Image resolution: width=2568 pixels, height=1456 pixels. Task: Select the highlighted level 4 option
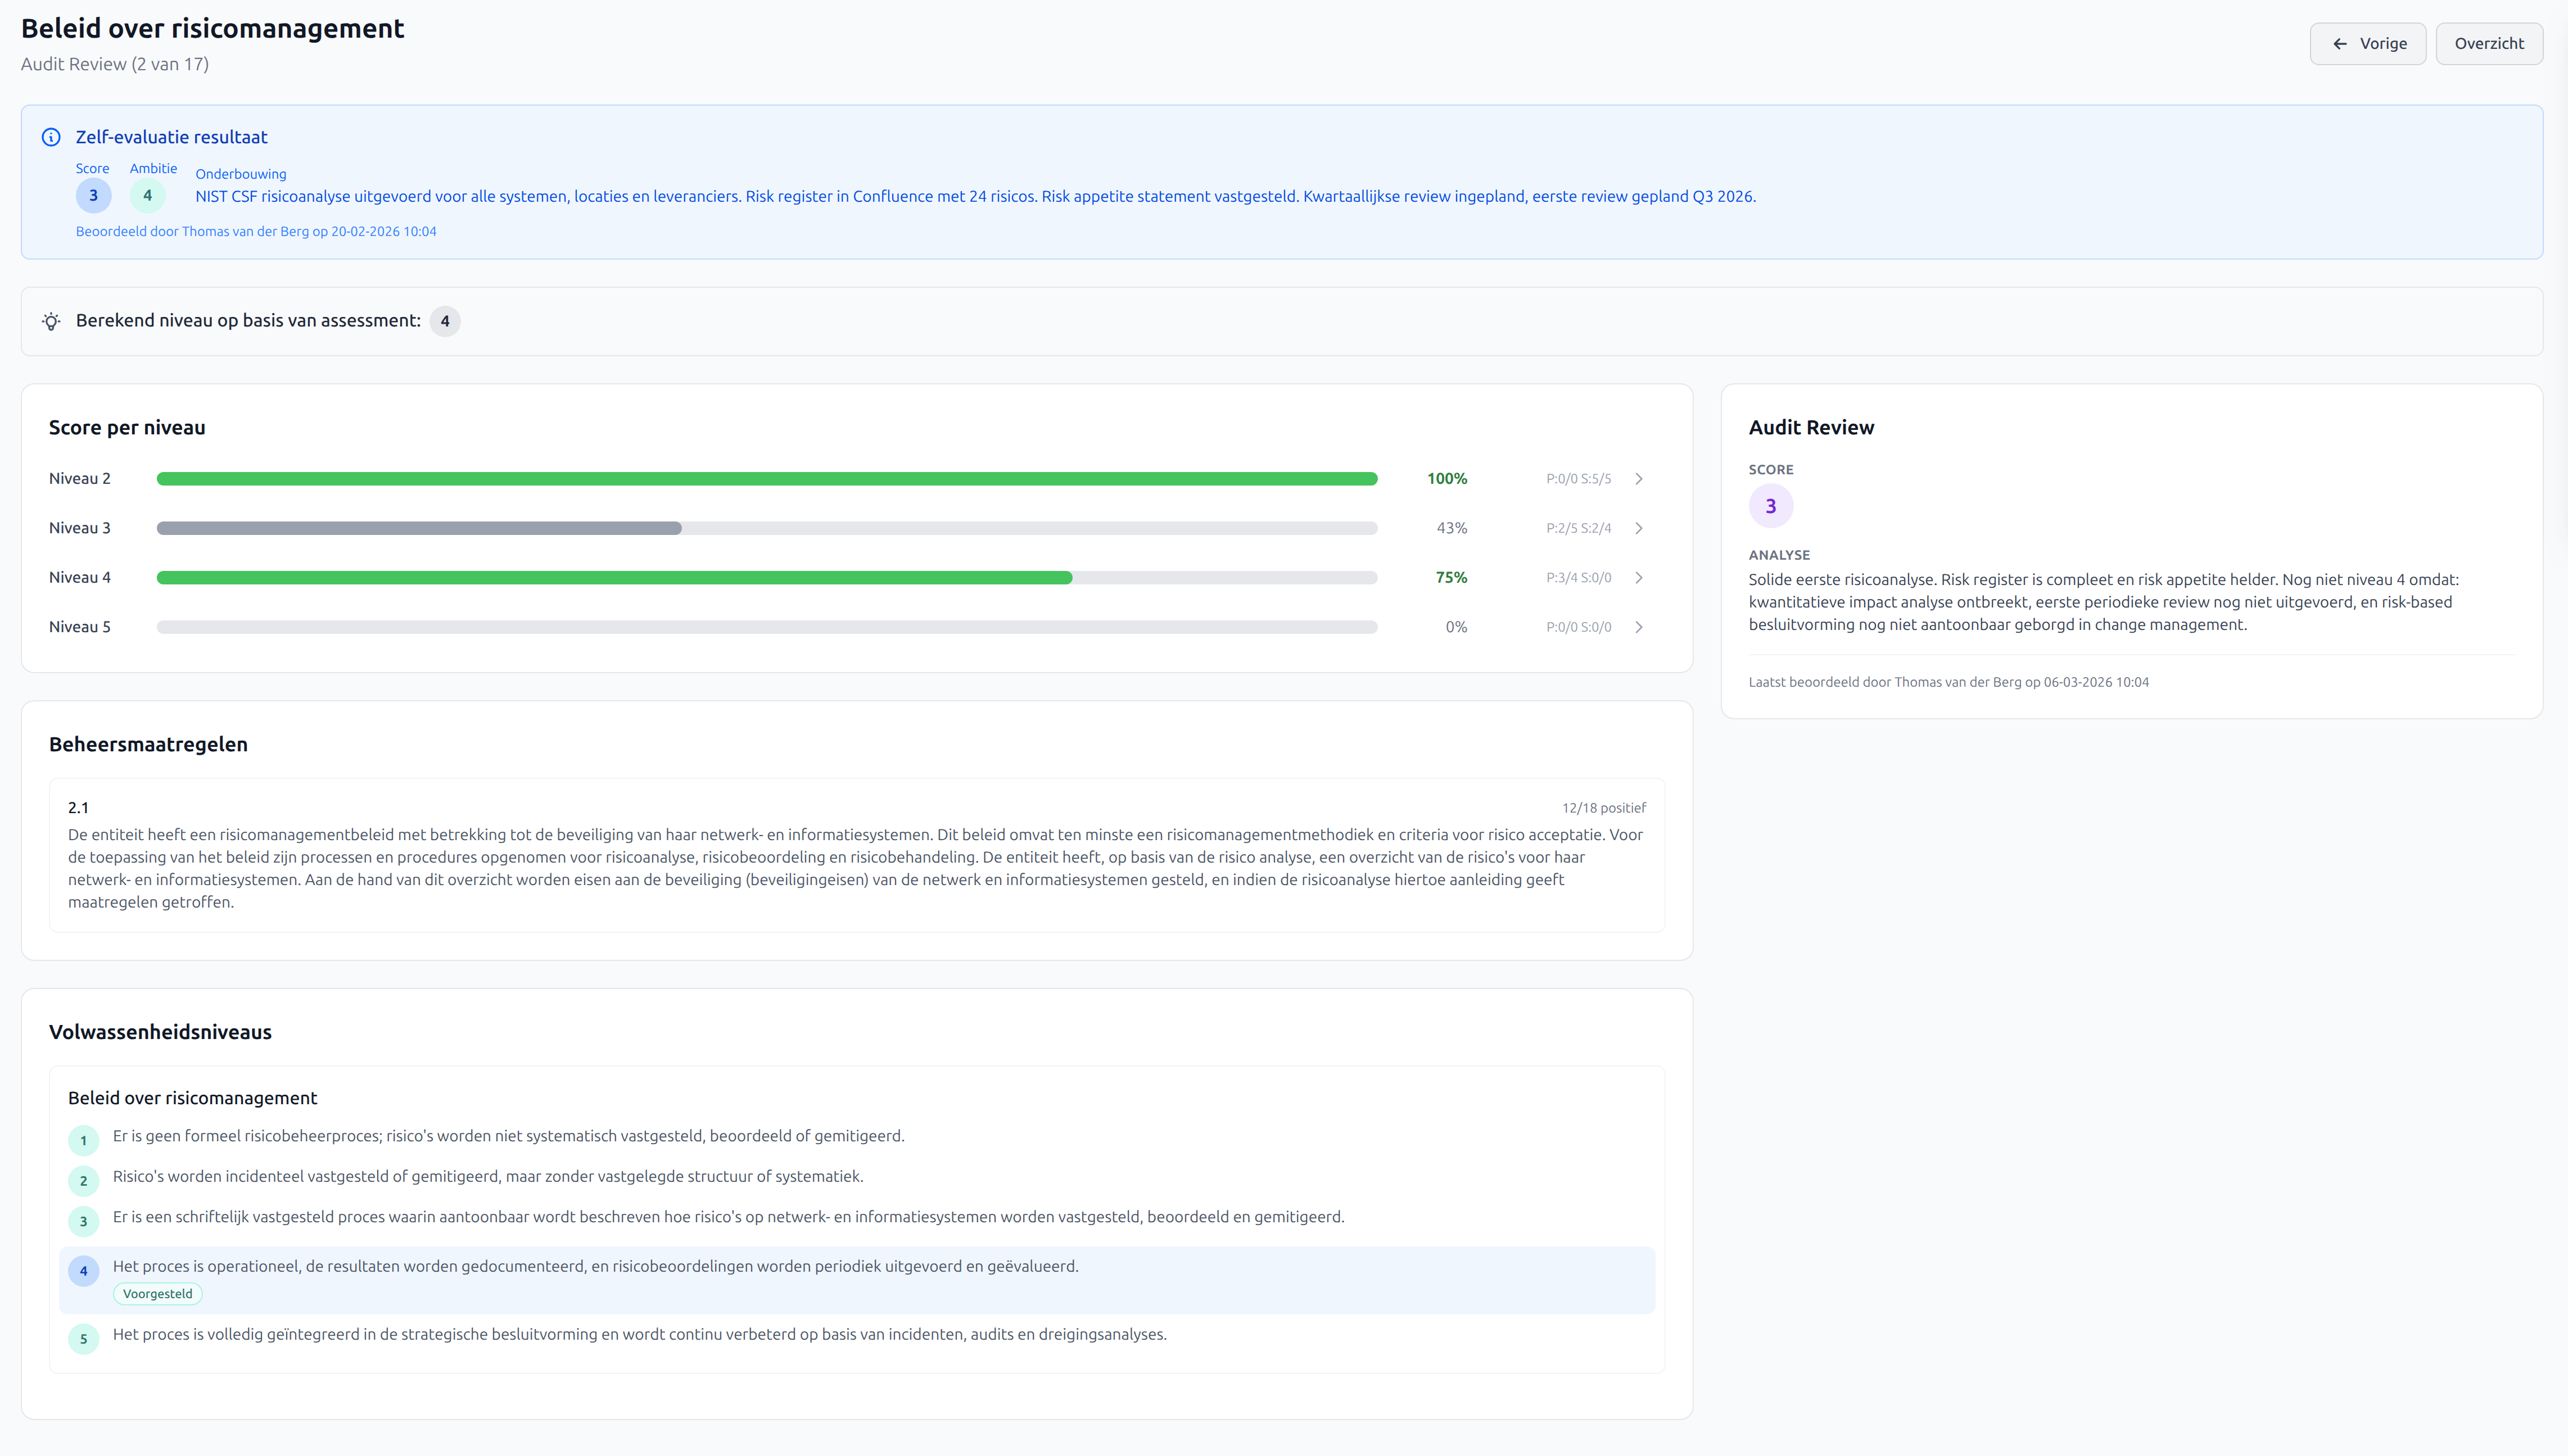83,1271
